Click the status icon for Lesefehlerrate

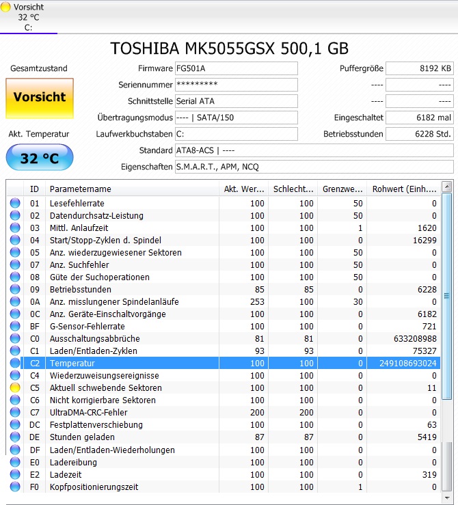pyautogui.click(x=15, y=203)
